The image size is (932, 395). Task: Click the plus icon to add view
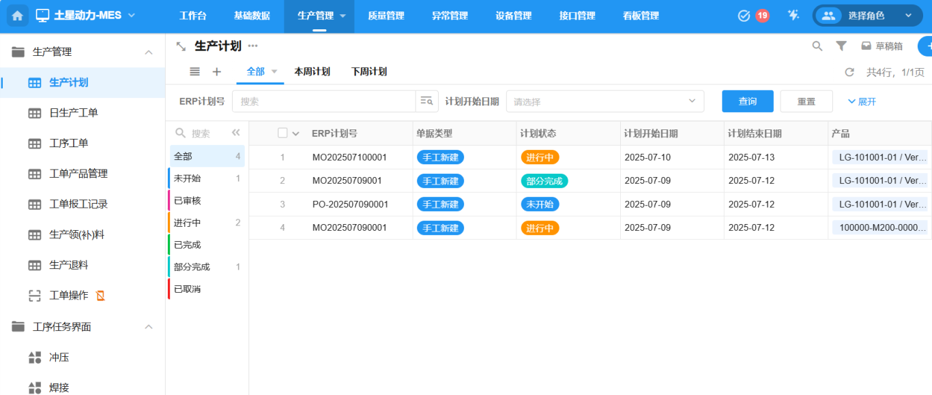[217, 72]
